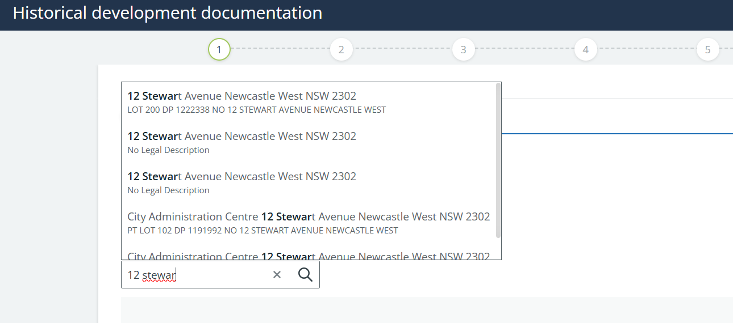Image resolution: width=733 pixels, height=323 pixels.
Task: Select the LOT 200 DP 1222338 address suggestion
Action: click(256, 102)
